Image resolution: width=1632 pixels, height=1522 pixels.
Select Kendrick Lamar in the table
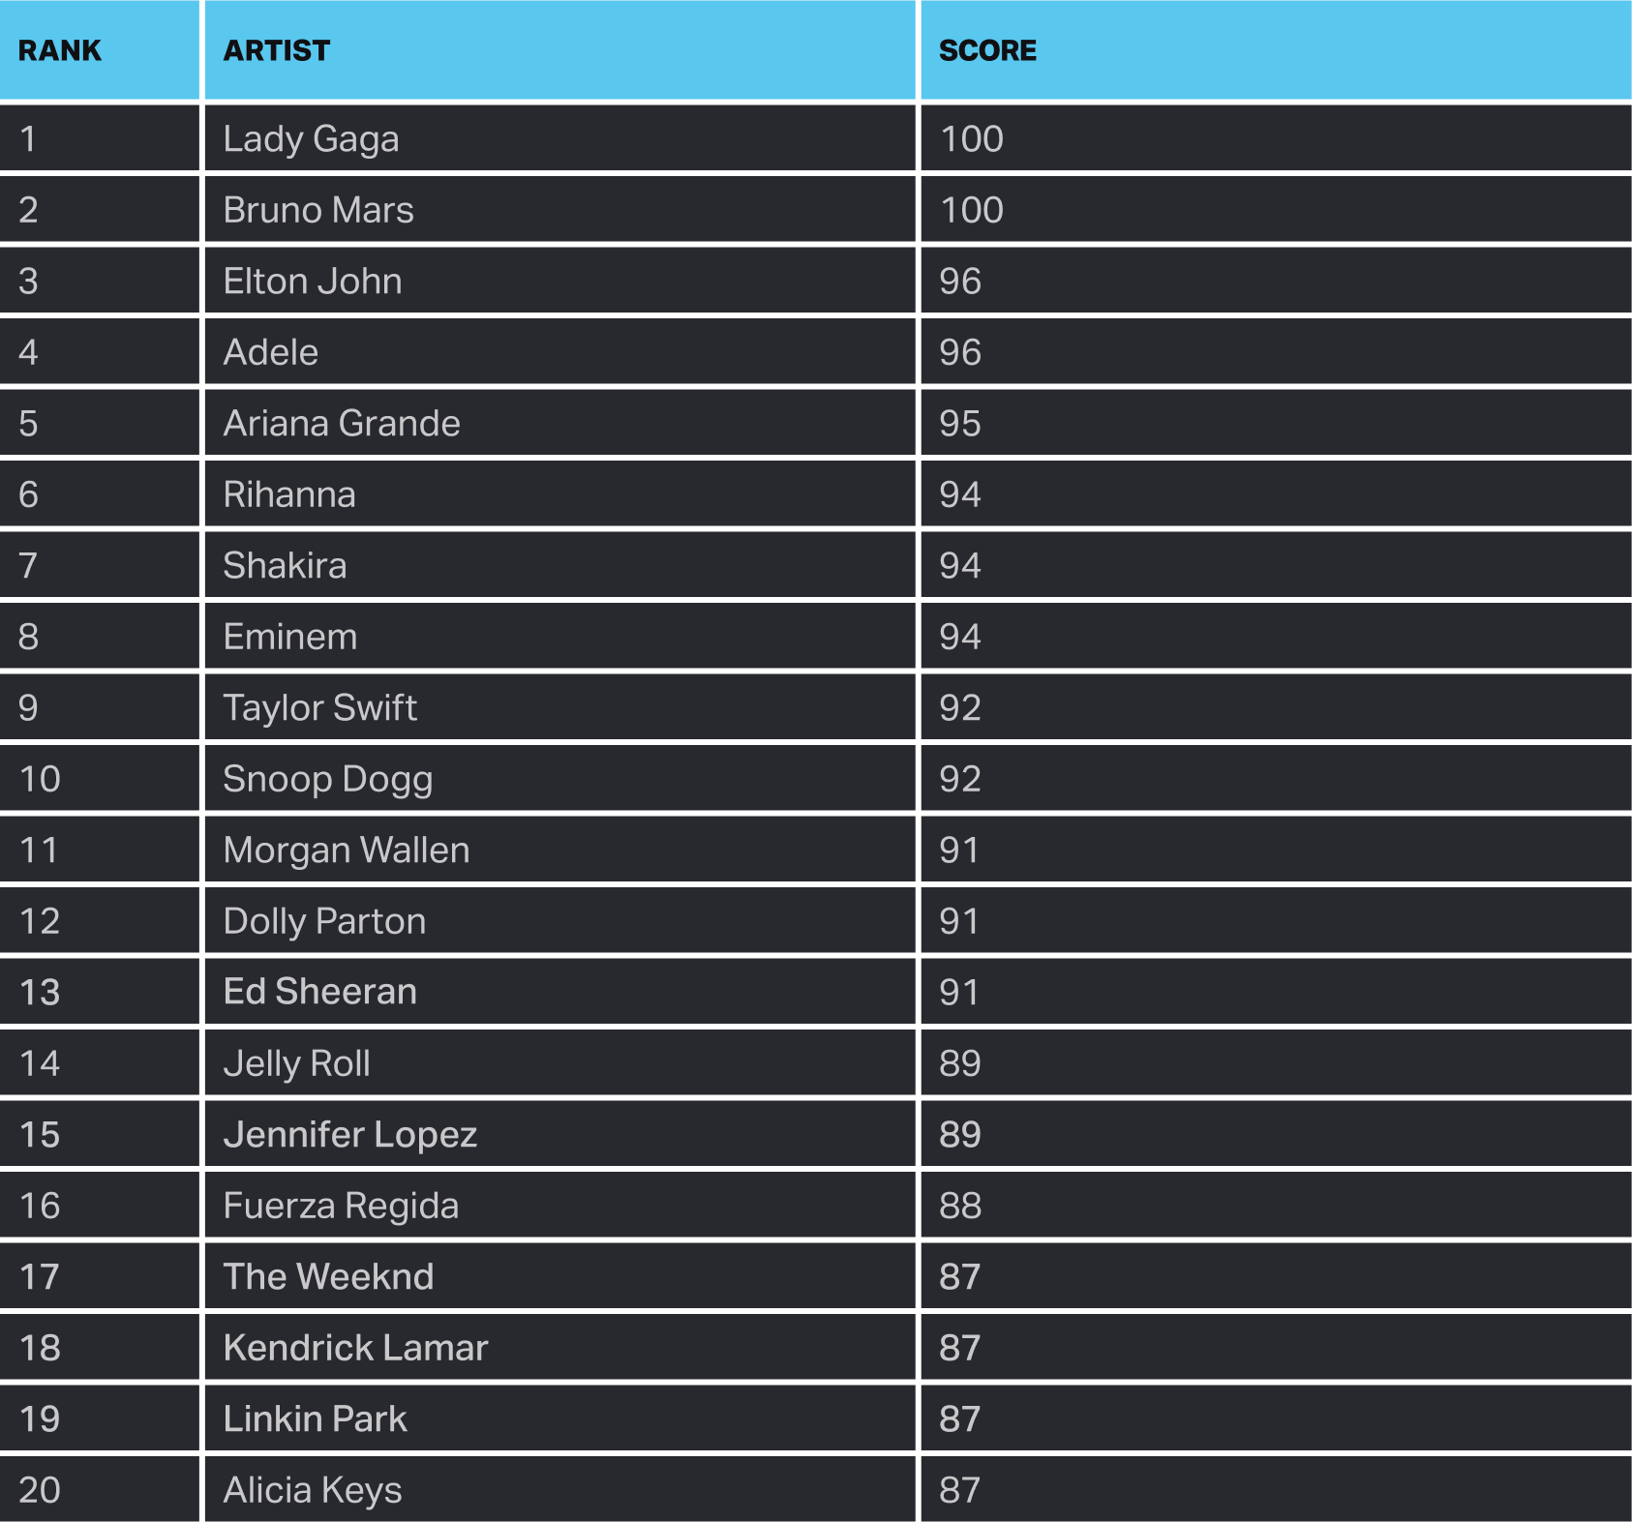pyautogui.click(x=355, y=1348)
